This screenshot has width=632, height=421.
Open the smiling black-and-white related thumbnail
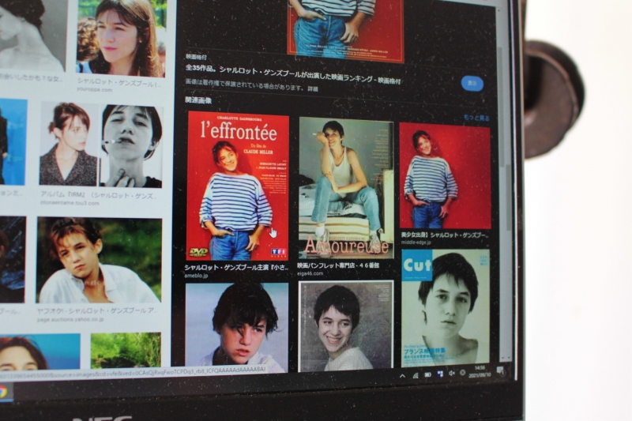coord(346,325)
